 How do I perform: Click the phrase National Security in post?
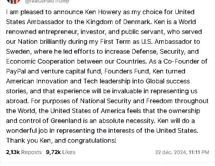point(105,101)
